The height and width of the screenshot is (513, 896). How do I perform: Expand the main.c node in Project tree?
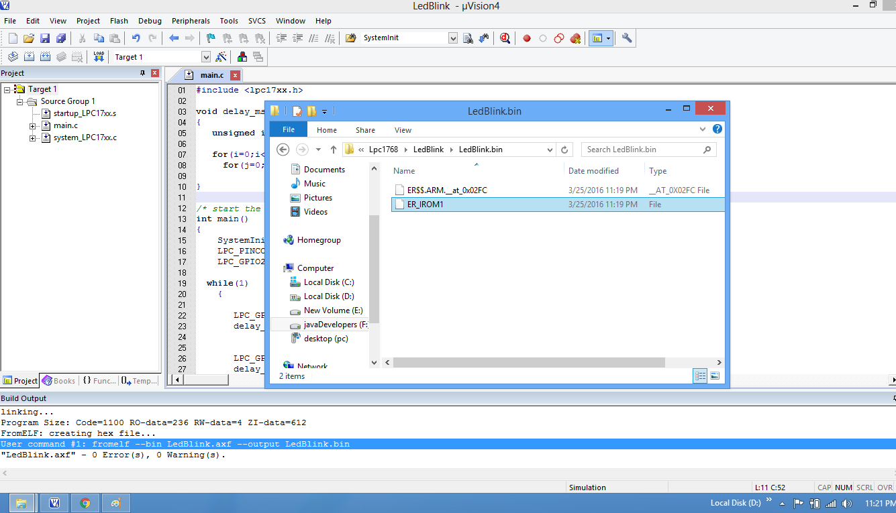click(33, 125)
